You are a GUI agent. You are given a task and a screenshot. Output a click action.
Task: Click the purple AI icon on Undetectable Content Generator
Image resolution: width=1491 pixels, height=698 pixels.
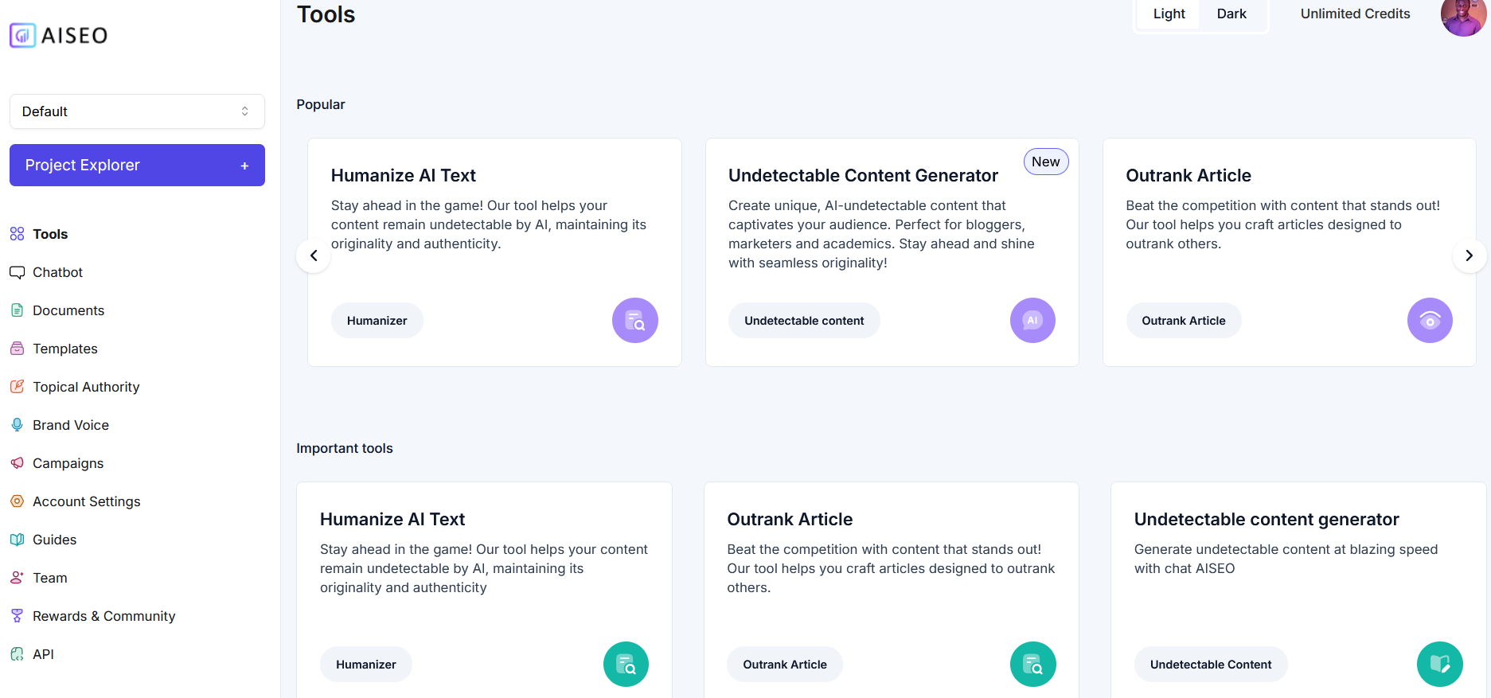pos(1032,320)
